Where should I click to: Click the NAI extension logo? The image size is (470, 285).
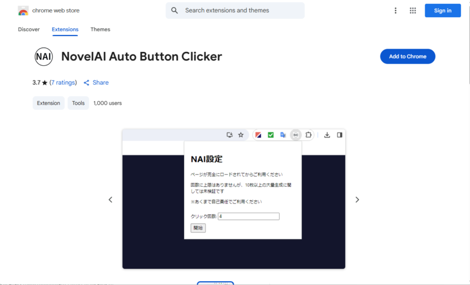coord(44,56)
